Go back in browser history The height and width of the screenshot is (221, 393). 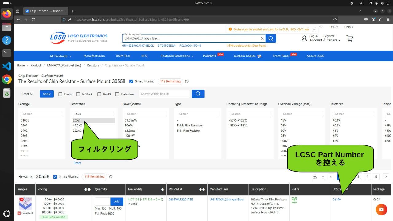point(18,19)
